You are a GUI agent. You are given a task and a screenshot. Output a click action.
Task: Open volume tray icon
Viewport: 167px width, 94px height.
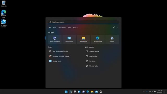152,92
